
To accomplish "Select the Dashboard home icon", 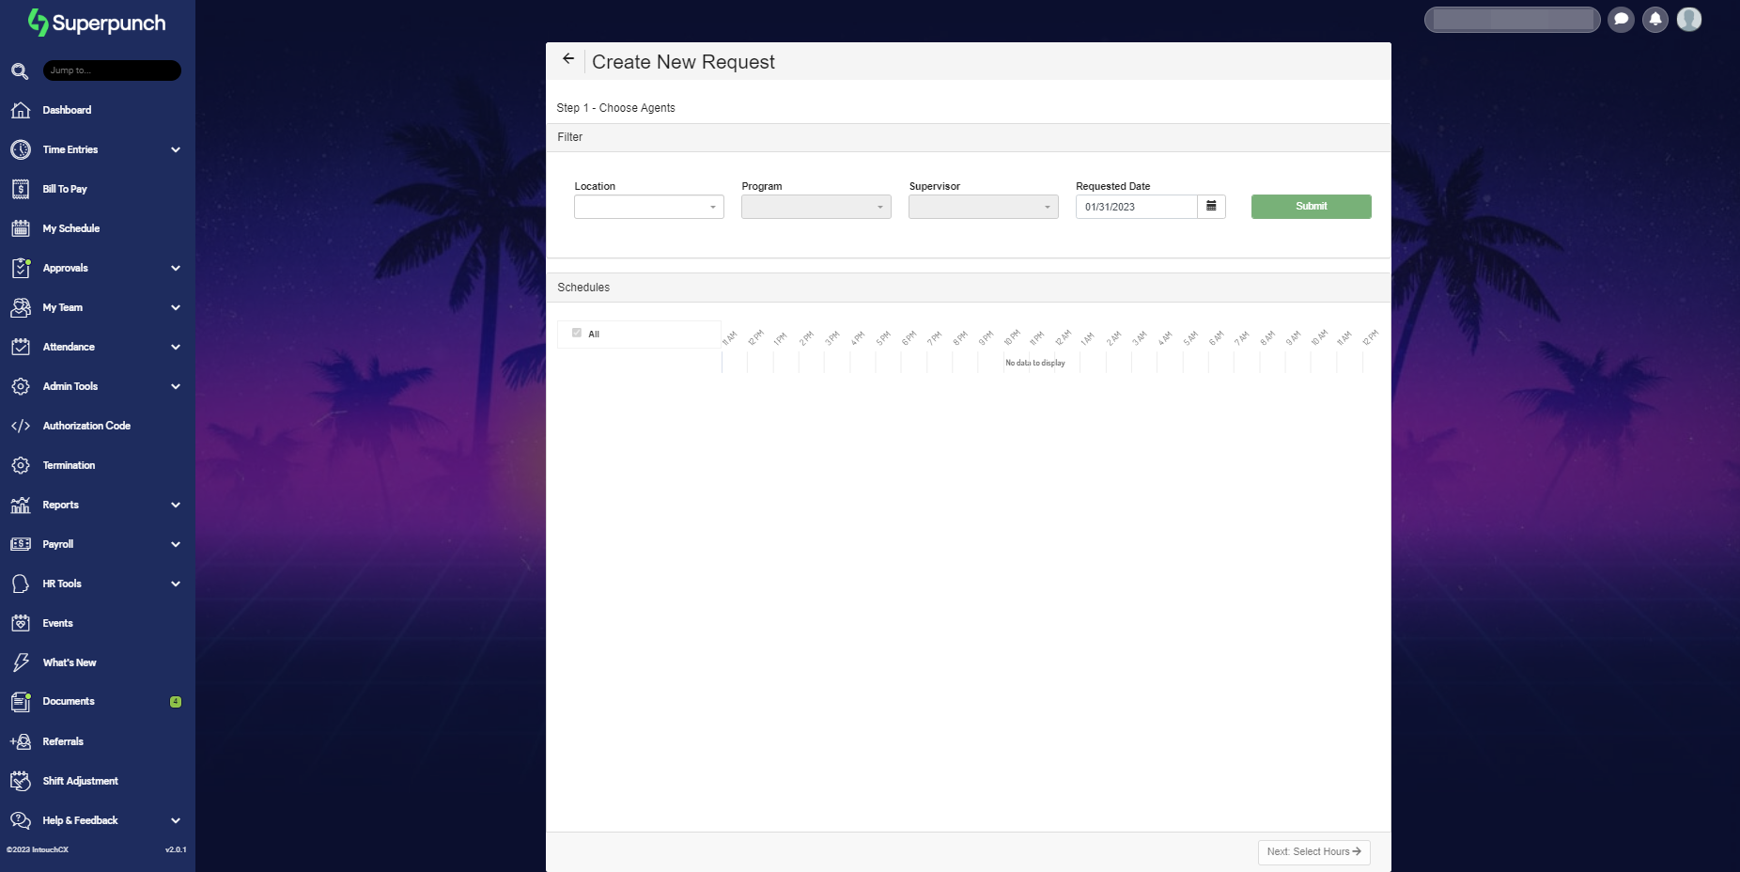I will [21, 110].
